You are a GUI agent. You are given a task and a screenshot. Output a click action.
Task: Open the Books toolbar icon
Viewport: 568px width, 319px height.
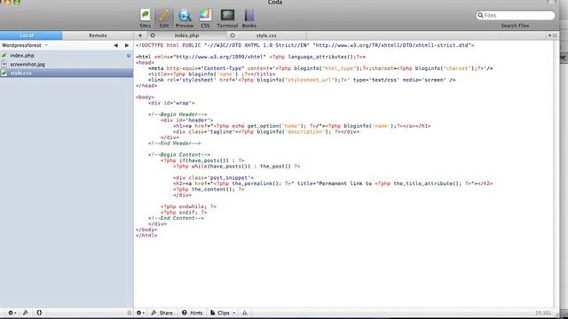point(248,19)
